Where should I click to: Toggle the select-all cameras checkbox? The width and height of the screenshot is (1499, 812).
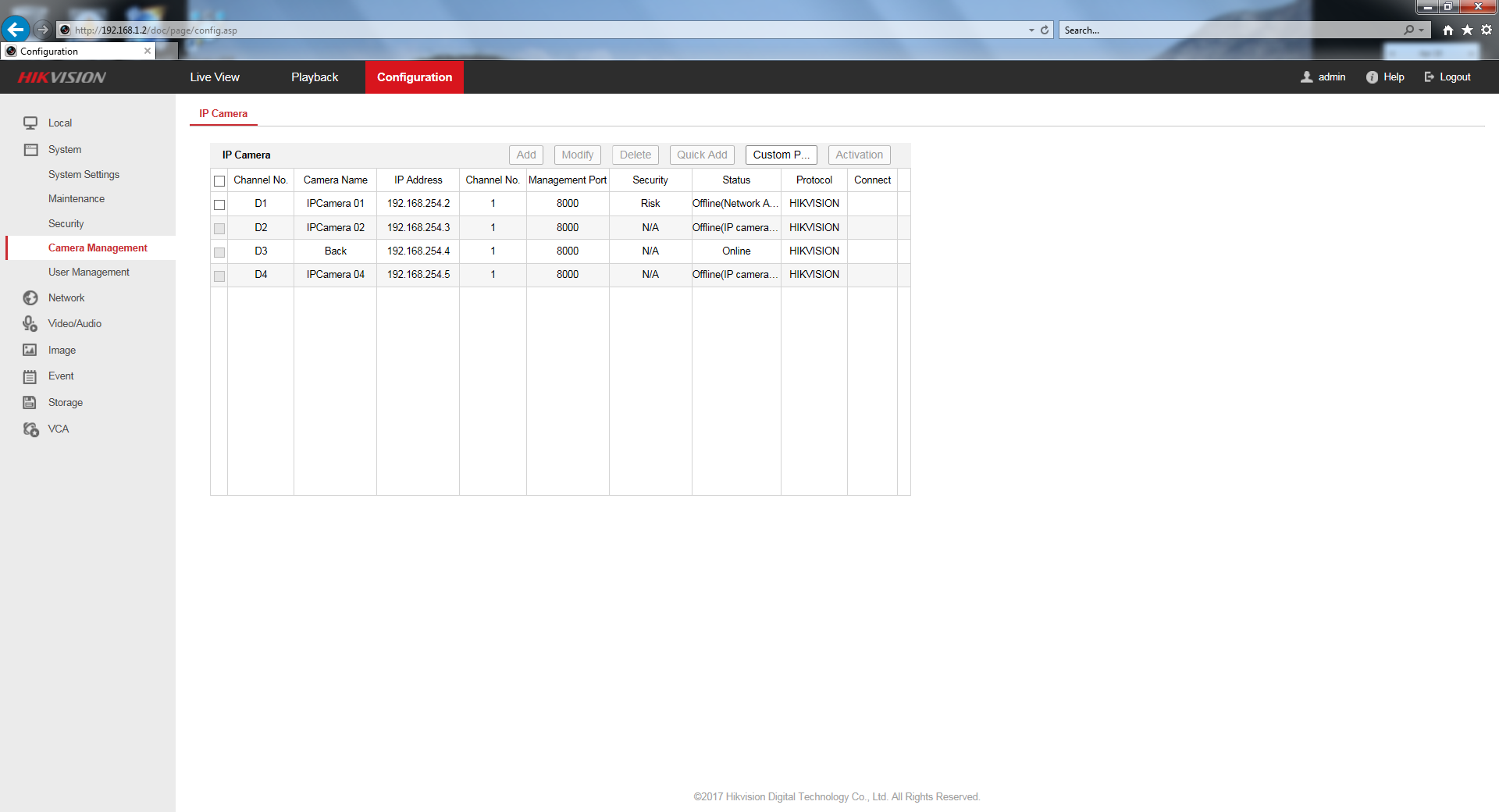219,181
